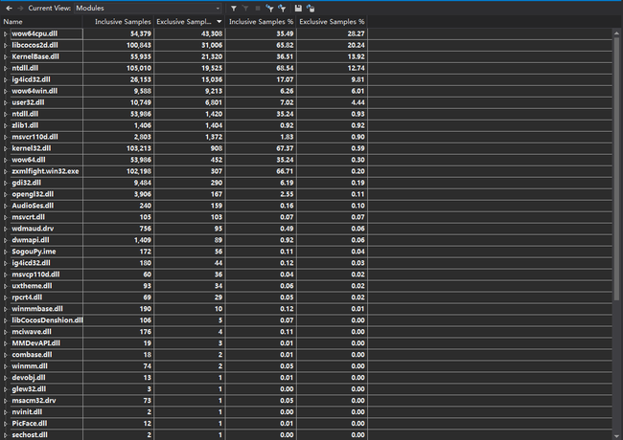Viewport: 623px width, 440px height.
Task: Save the analyzed report with floppy icon
Action: point(298,8)
